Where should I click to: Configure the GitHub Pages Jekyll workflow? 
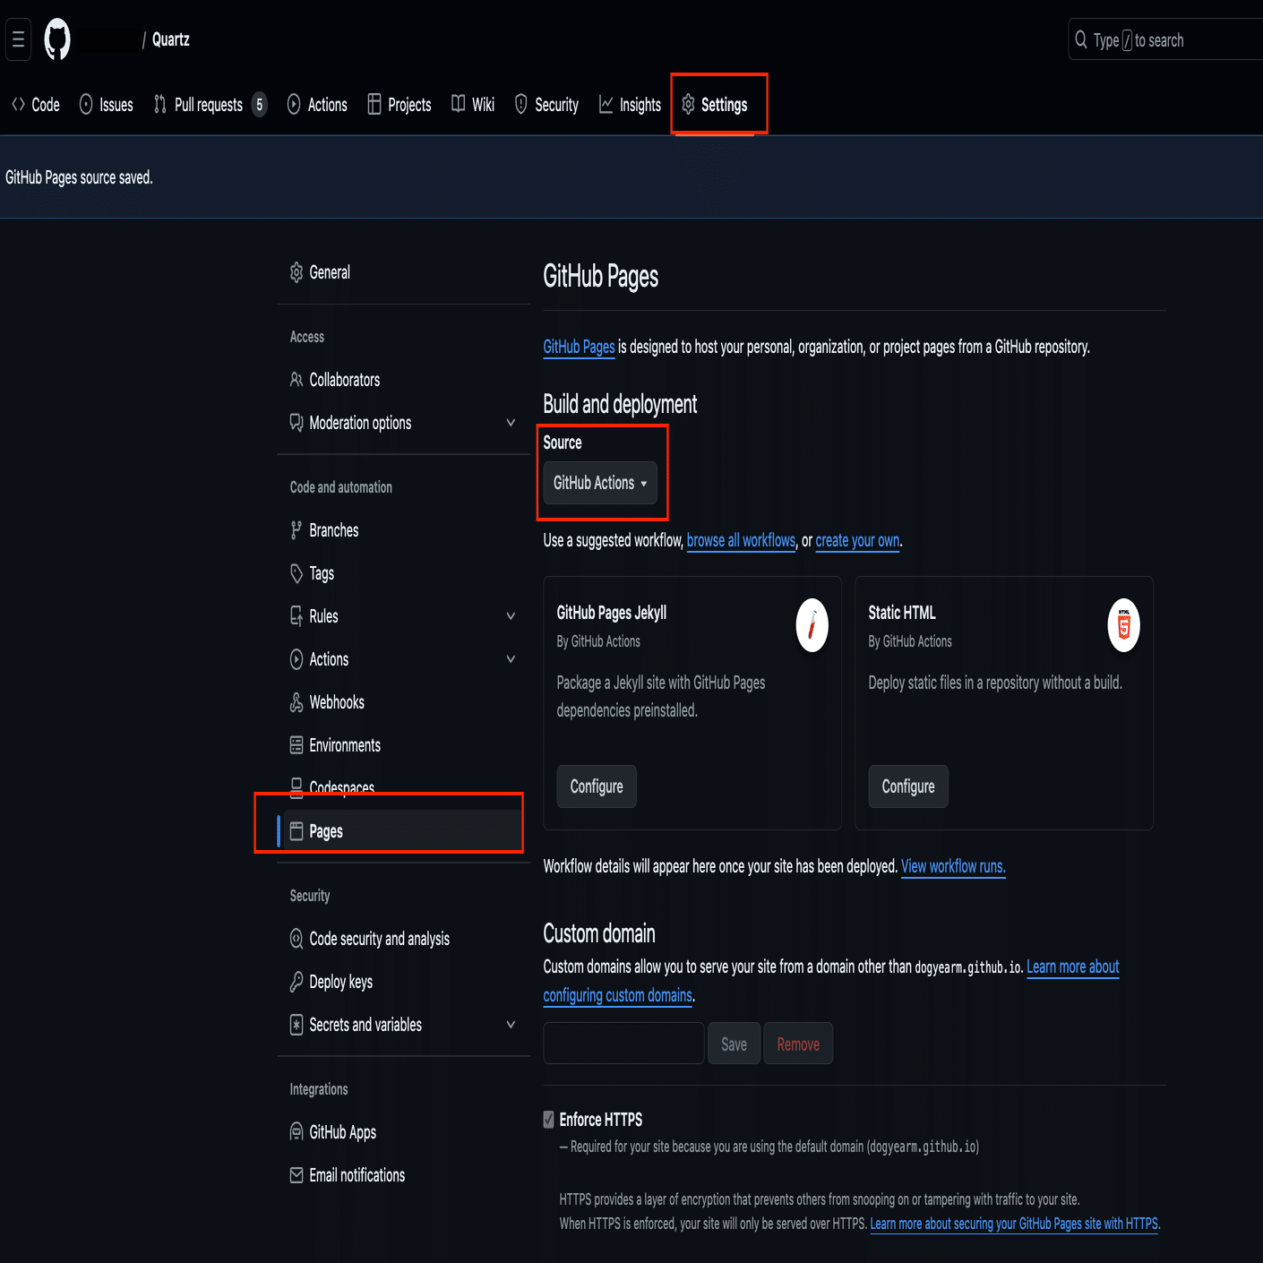(x=597, y=786)
